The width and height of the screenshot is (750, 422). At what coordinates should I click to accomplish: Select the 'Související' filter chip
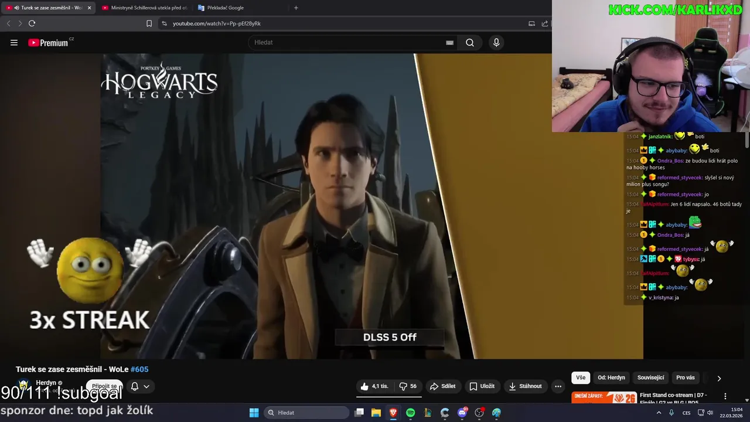pyautogui.click(x=650, y=377)
